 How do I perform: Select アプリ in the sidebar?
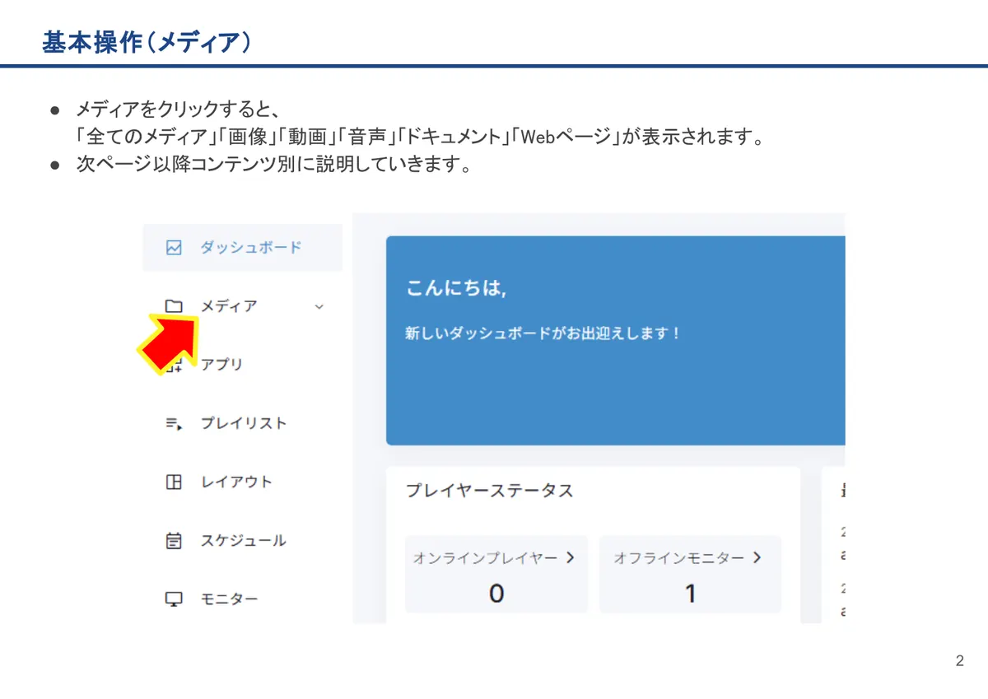coord(221,364)
